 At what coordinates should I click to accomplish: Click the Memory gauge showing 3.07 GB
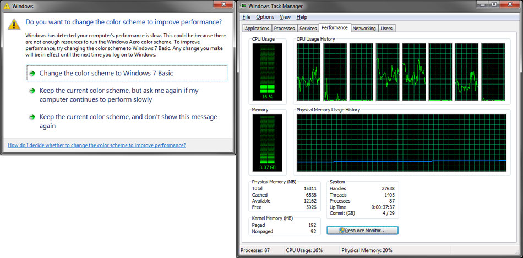pos(267,143)
